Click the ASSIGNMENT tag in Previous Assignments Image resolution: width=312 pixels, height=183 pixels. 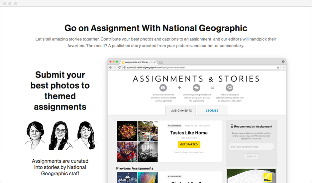[174, 176]
